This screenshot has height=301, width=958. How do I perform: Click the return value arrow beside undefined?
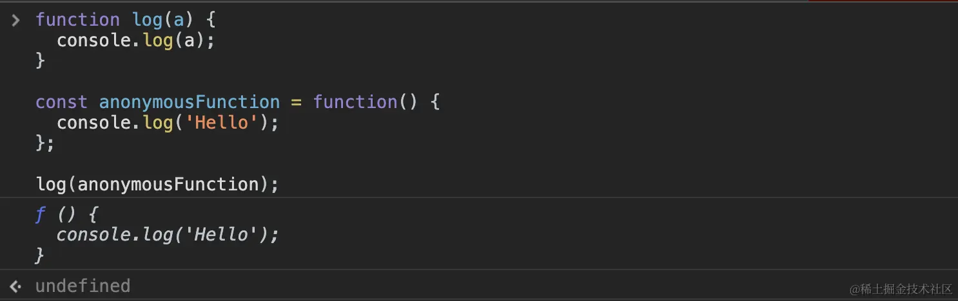(x=16, y=286)
